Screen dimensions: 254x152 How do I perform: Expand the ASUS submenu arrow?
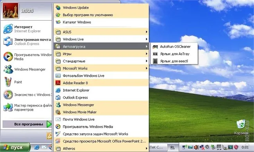click(147, 32)
